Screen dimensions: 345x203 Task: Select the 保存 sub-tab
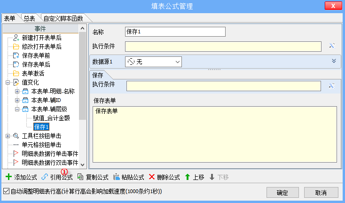(x=98, y=75)
